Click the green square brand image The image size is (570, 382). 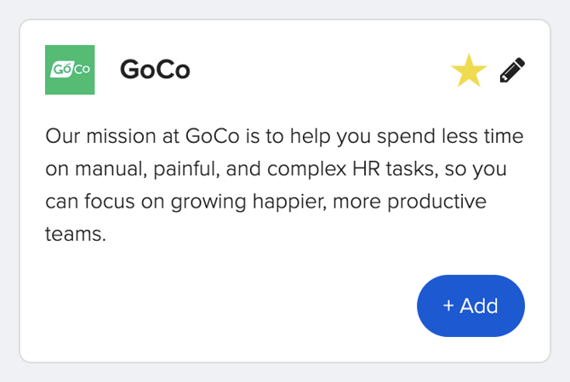tap(70, 70)
